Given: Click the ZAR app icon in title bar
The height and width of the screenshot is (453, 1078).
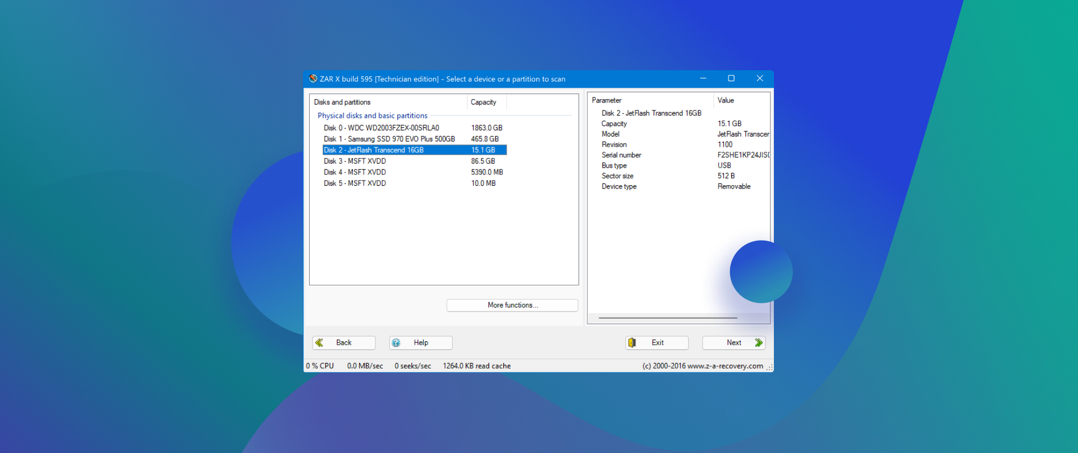Looking at the screenshot, I should click(313, 79).
